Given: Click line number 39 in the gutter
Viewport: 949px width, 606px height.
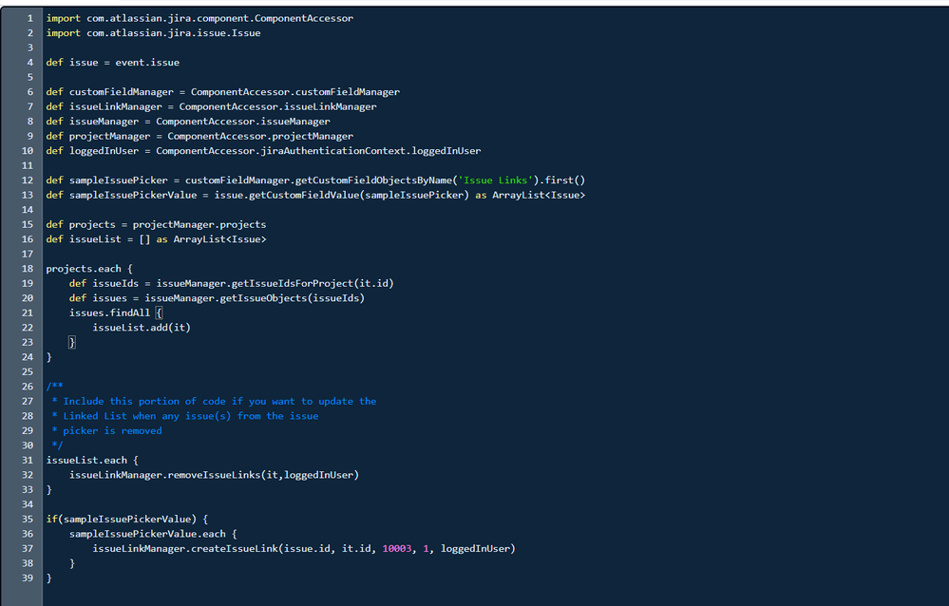Looking at the screenshot, I should [x=27, y=578].
